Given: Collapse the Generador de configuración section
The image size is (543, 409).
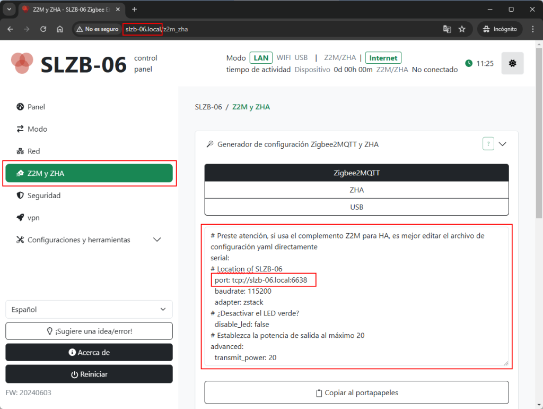Looking at the screenshot, I should coord(503,144).
